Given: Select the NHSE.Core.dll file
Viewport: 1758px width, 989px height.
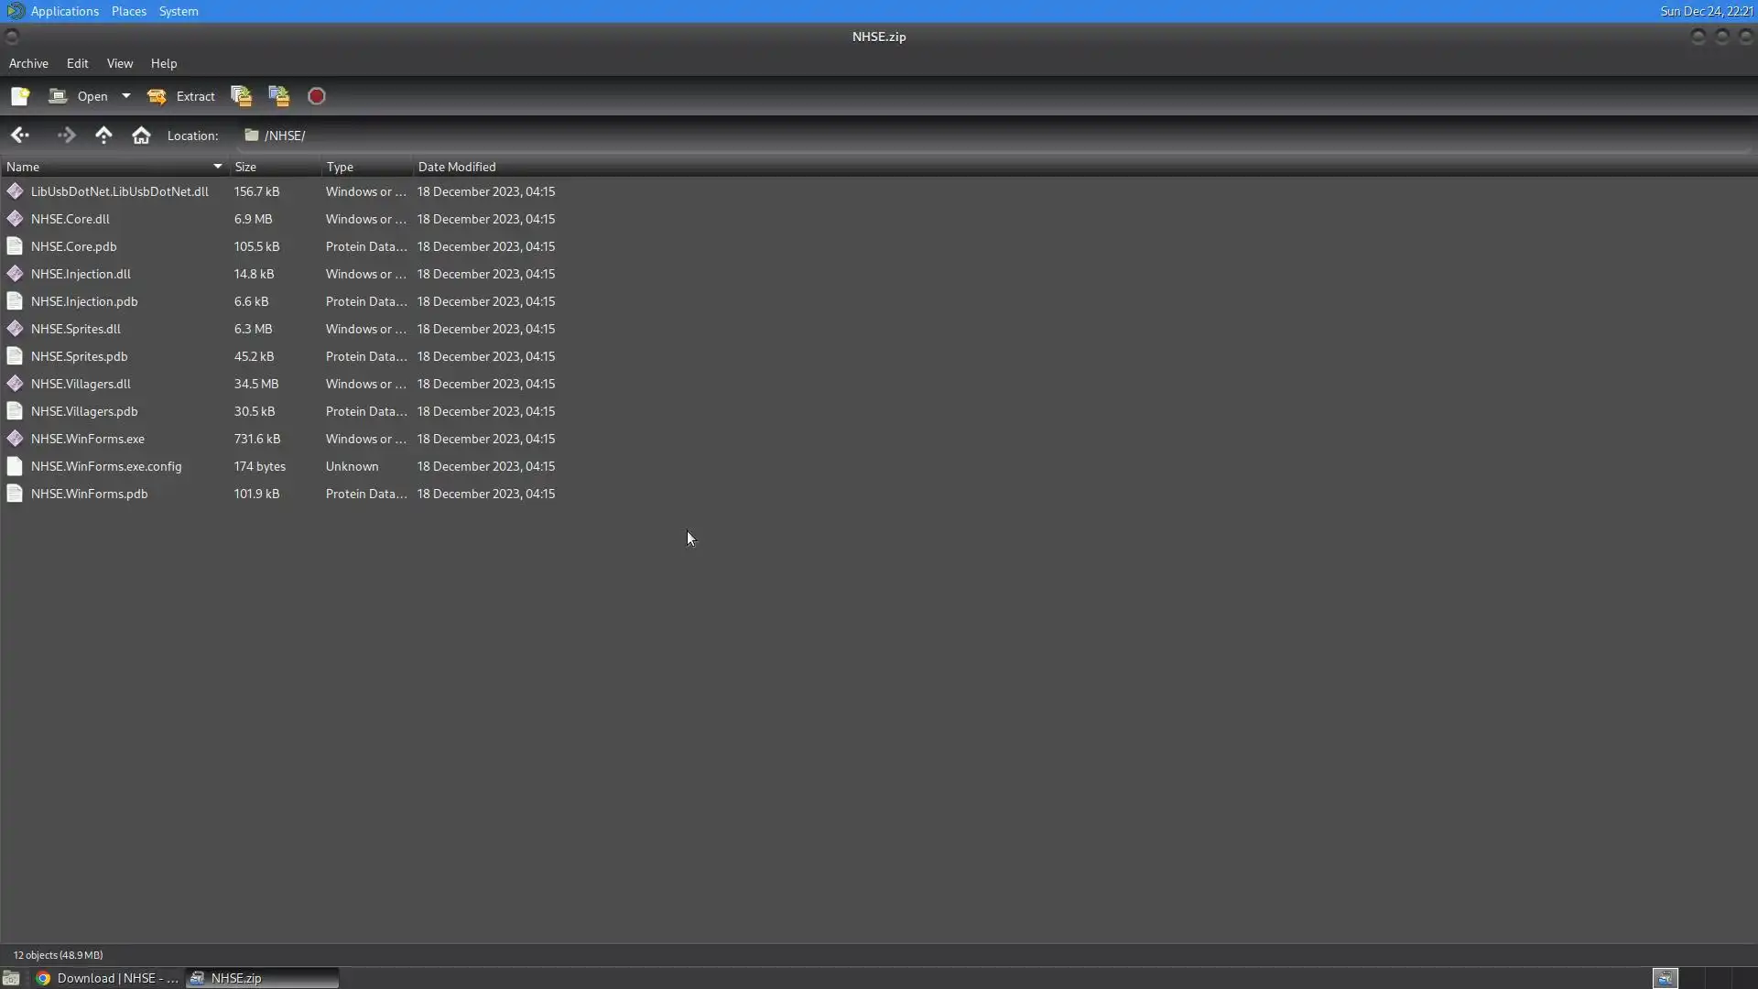Looking at the screenshot, I should pyautogui.click(x=71, y=219).
